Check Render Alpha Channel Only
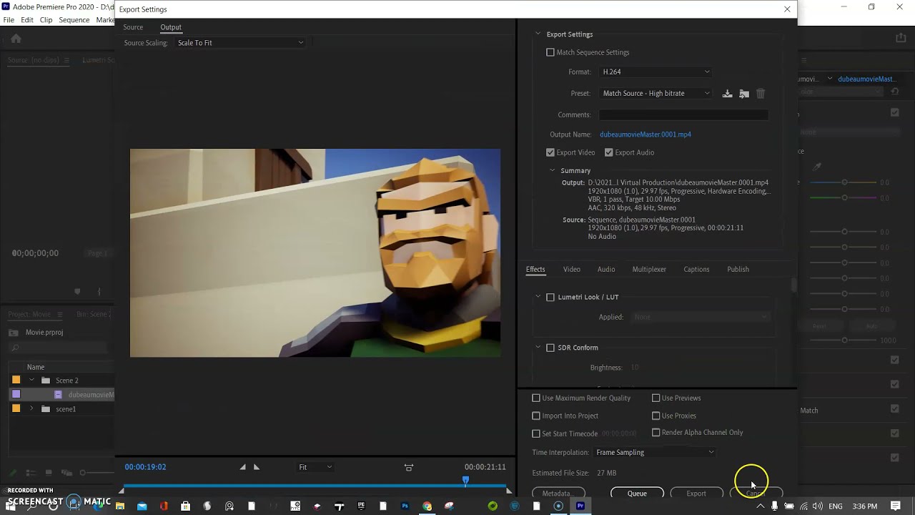Screen dimensions: 915x515 [x=656, y=433]
